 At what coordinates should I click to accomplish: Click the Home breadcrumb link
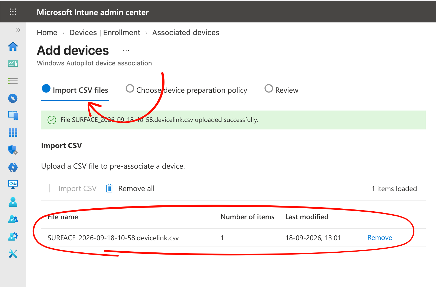(x=47, y=33)
